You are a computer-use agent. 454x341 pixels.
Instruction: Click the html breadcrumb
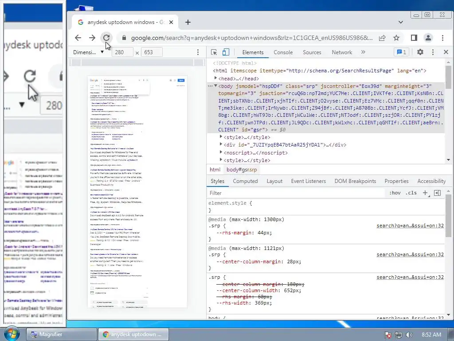[215, 170]
